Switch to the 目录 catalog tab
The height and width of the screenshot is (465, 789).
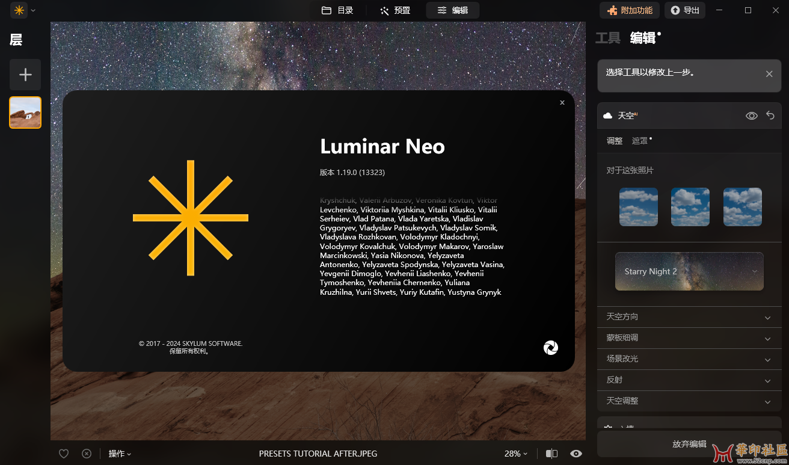pyautogui.click(x=337, y=10)
